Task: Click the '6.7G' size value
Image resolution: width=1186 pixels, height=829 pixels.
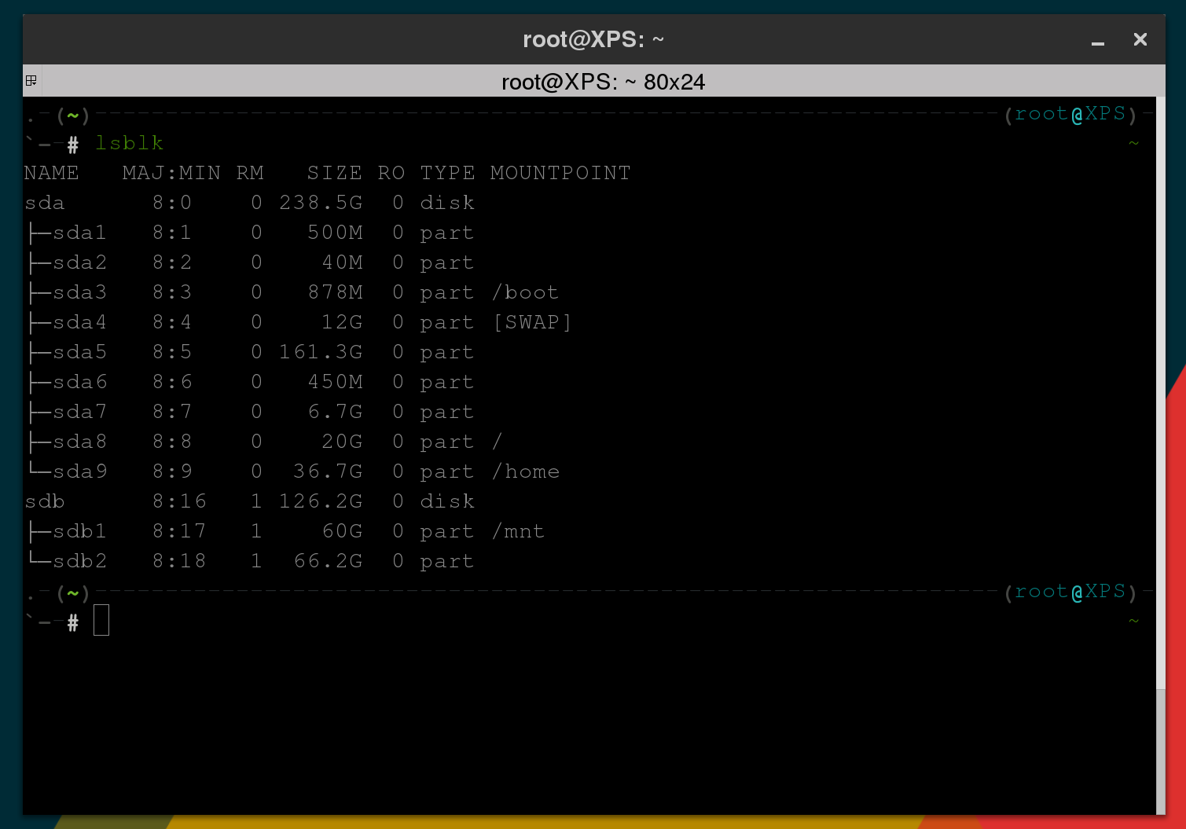Action: (x=336, y=412)
